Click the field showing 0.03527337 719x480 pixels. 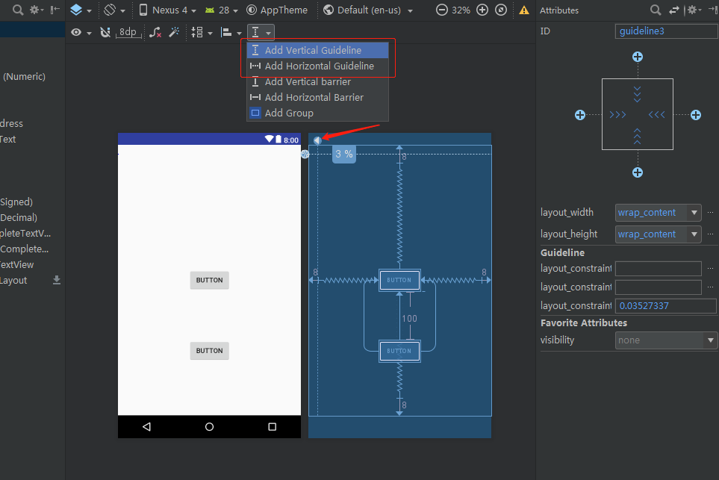(x=665, y=306)
